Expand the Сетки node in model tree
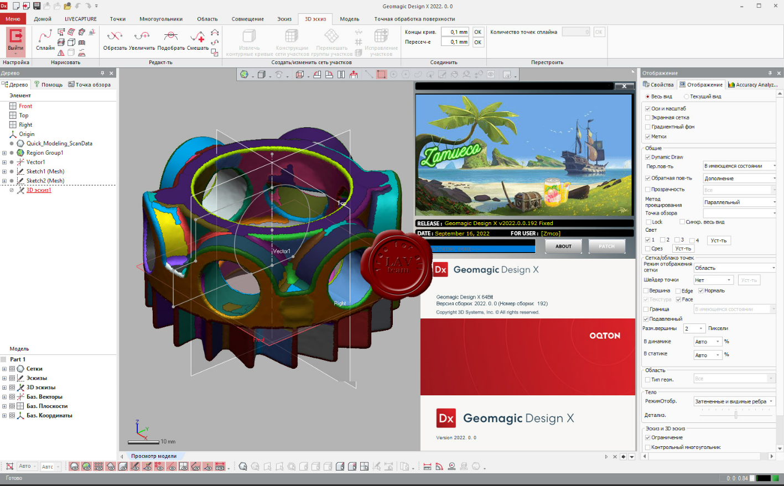 [4, 369]
